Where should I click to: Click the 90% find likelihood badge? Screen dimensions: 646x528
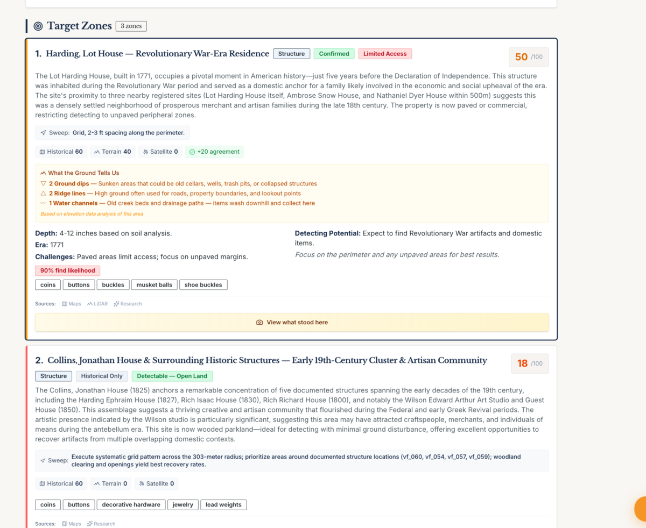(x=67, y=271)
